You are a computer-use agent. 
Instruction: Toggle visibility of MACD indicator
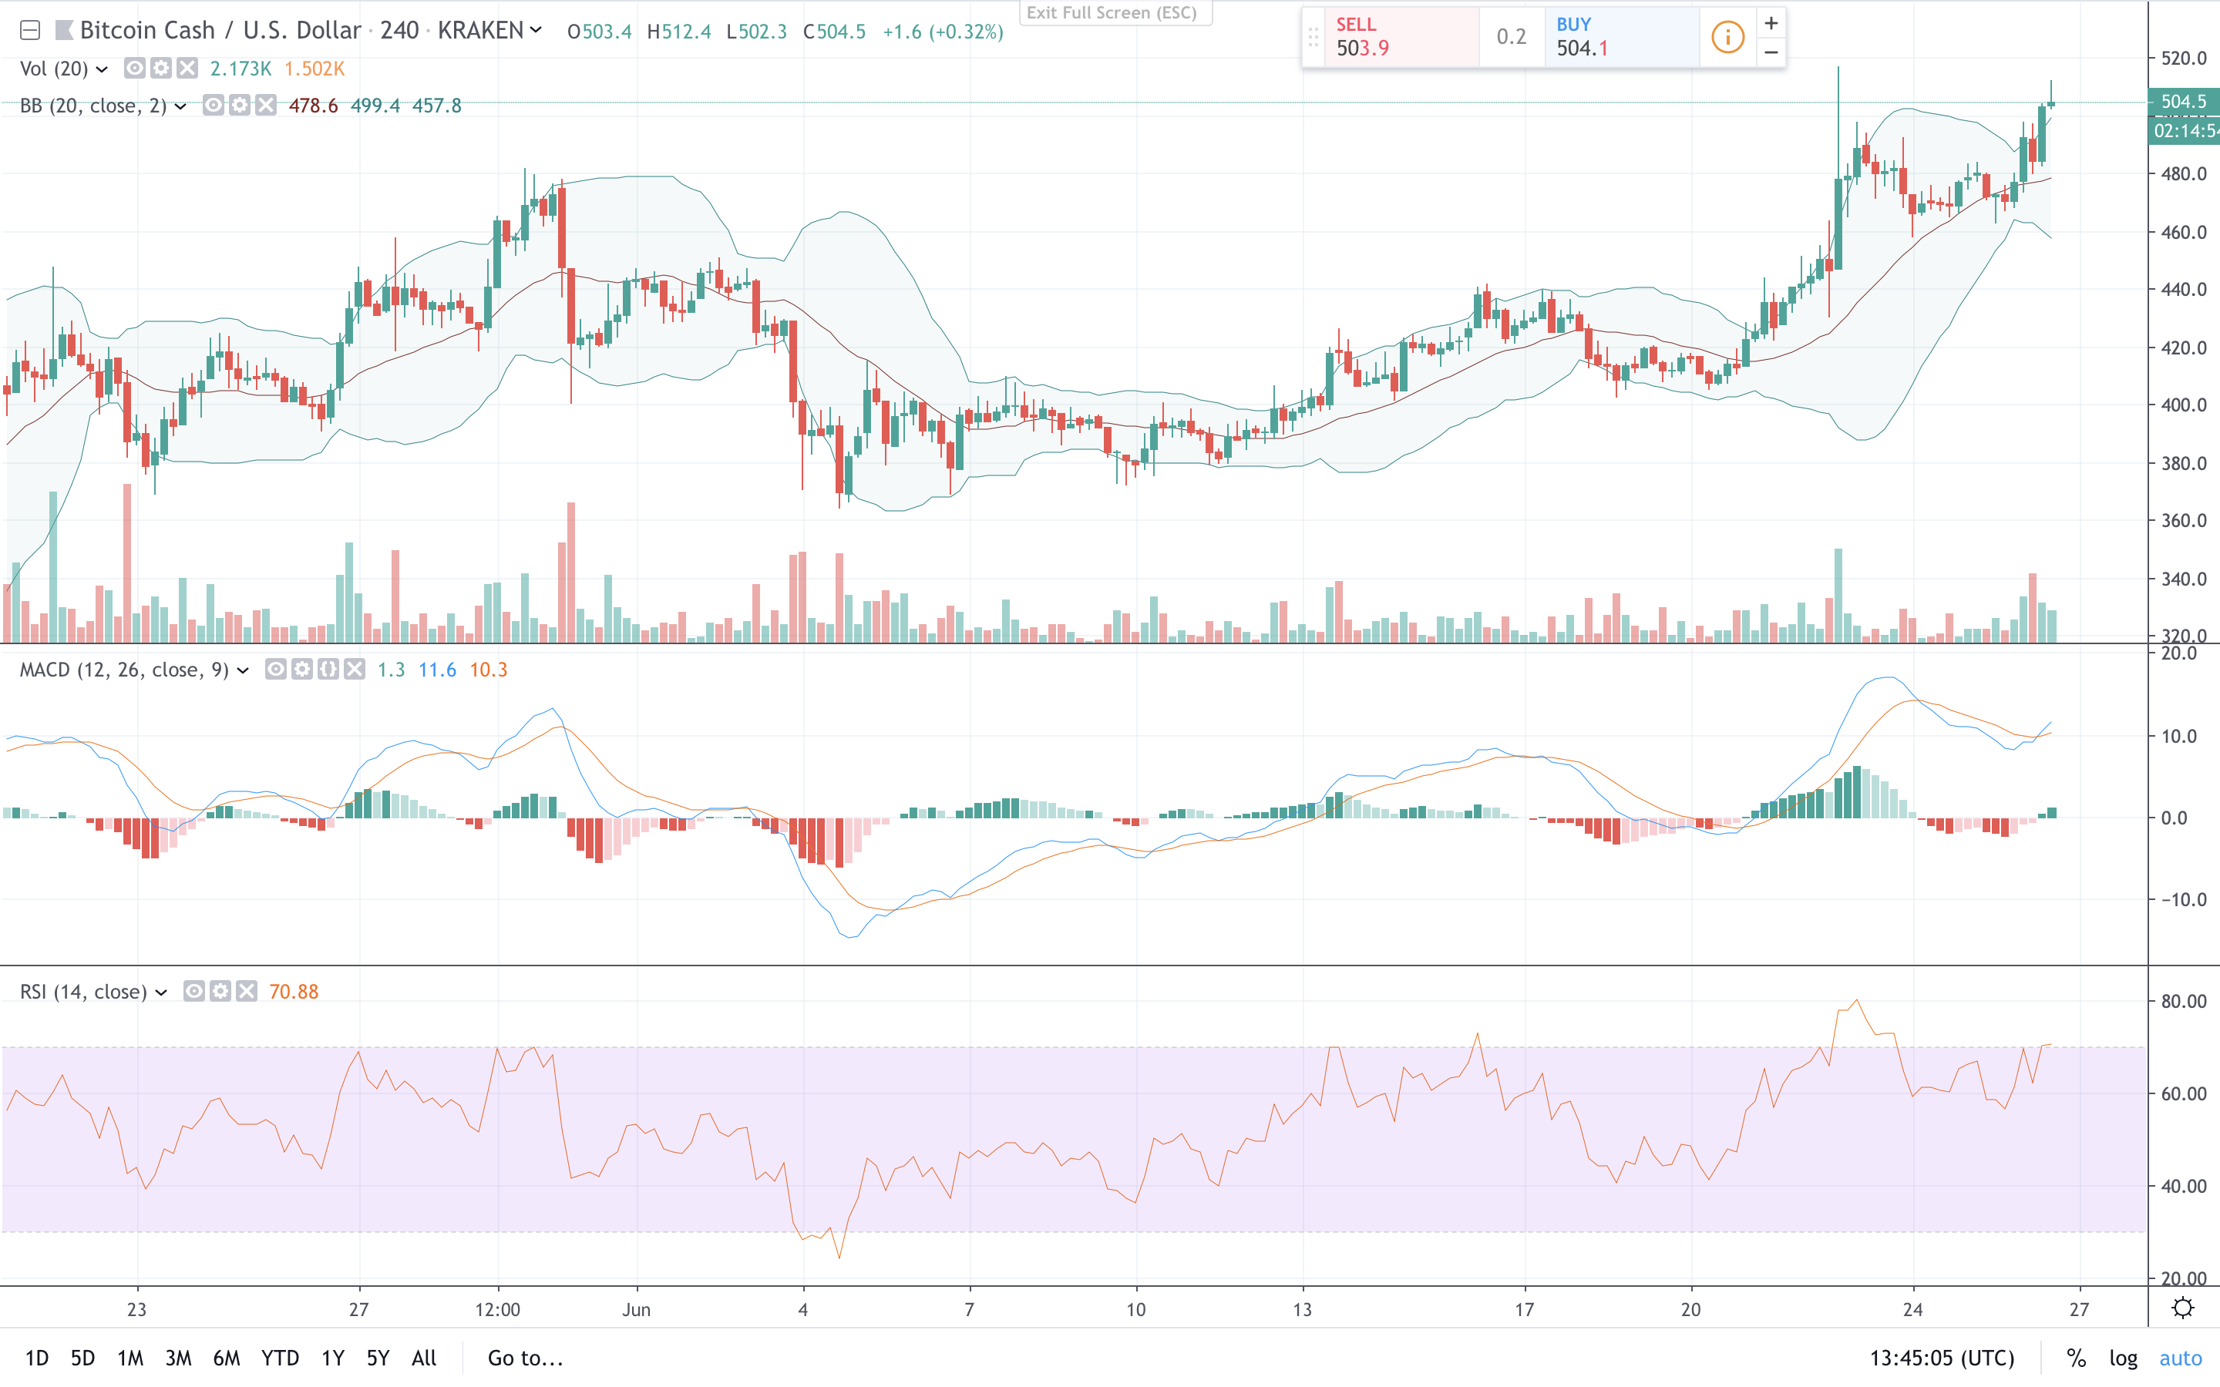(275, 670)
